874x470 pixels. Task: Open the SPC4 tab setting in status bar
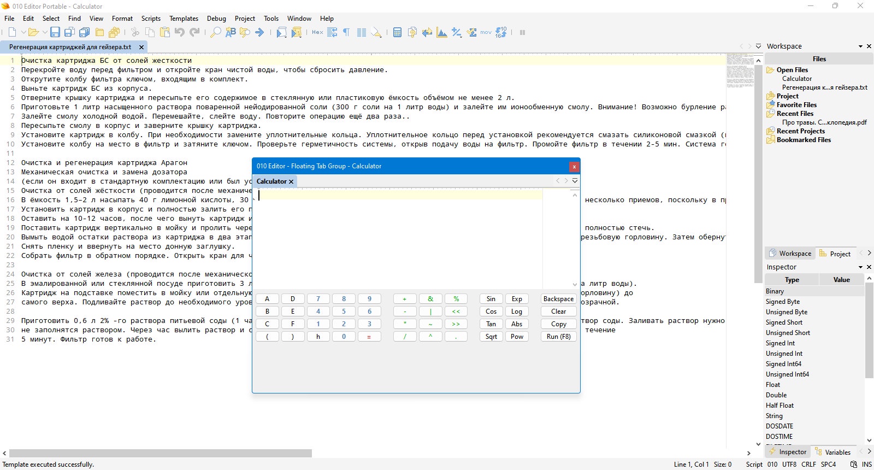828,465
